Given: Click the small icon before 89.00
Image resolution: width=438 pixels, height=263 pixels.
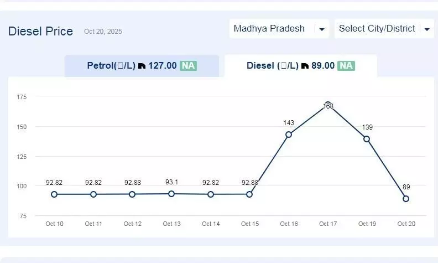Looking at the screenshot, I should point(304,66).
